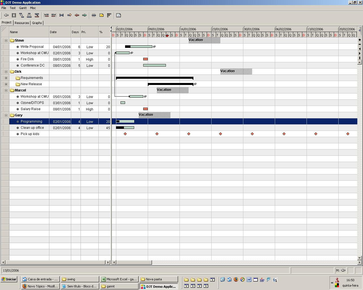Switch to the Graphs tab

click(37, 23)
